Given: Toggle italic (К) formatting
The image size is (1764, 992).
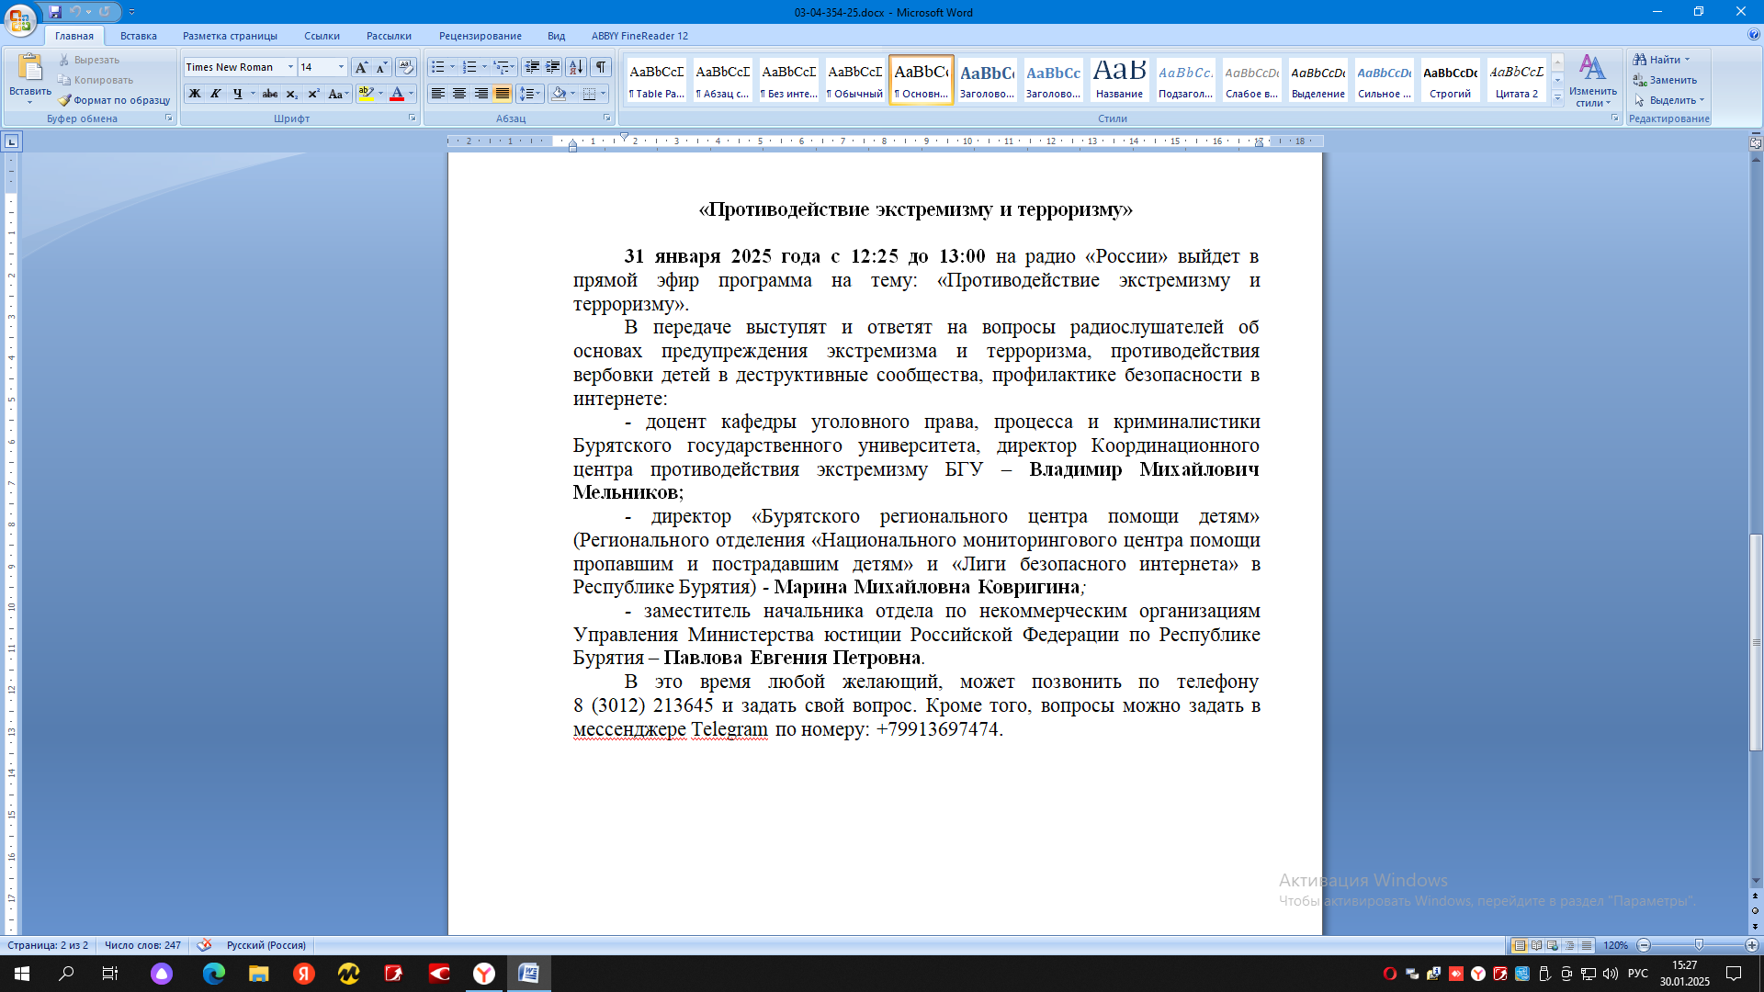Looking at the screenshot, I should [x=216, y=94].
